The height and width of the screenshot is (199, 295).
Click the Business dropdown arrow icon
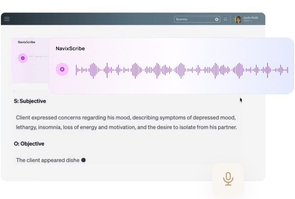coord(216,19)
